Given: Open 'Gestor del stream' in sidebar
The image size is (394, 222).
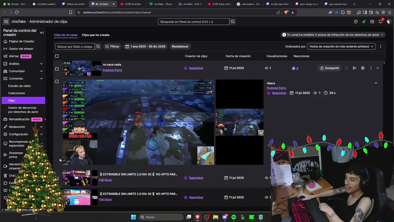Looking at the screenshot, I should (21, 49).
